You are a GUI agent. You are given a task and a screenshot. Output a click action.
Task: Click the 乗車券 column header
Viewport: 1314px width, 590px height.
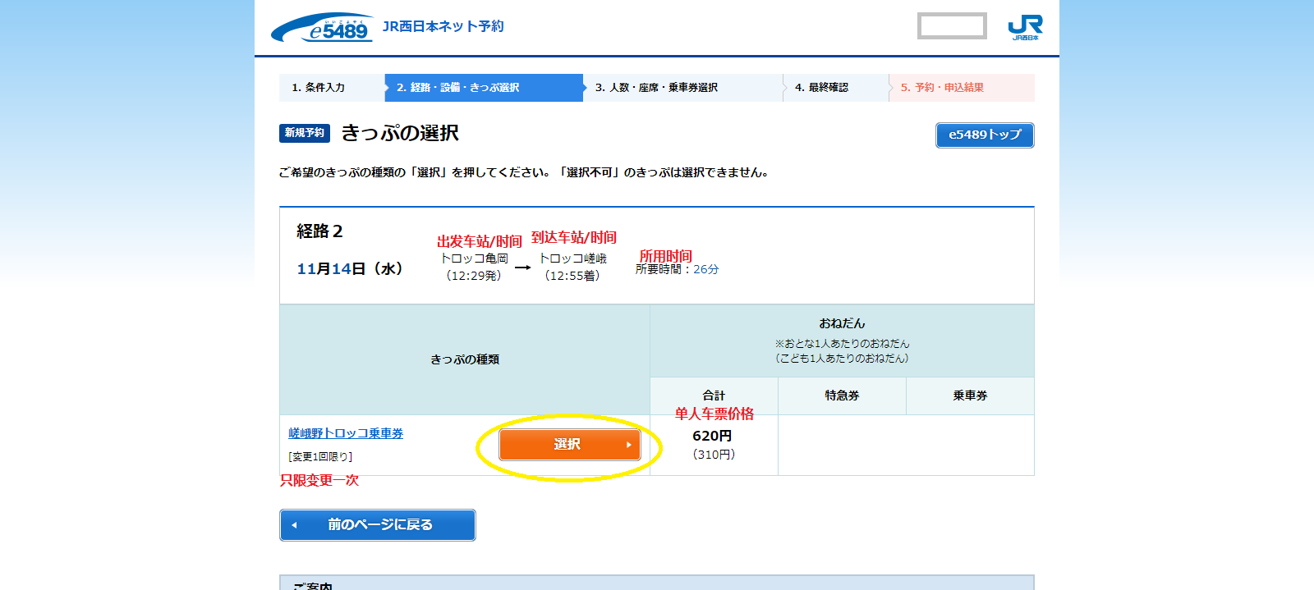970,396
